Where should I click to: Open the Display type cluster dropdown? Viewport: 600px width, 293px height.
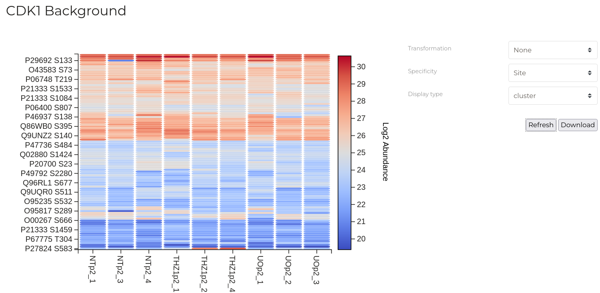(552, 96)
